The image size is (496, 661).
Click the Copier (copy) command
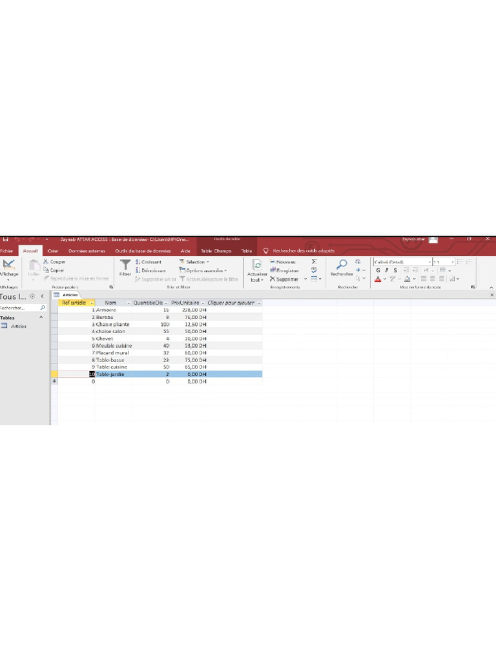pos(54,270)
